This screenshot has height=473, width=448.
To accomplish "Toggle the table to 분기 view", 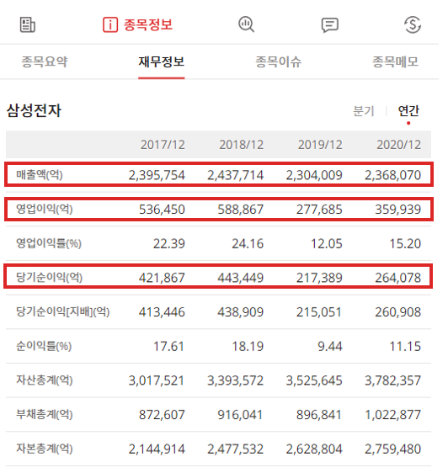I will tap(364, 111).
